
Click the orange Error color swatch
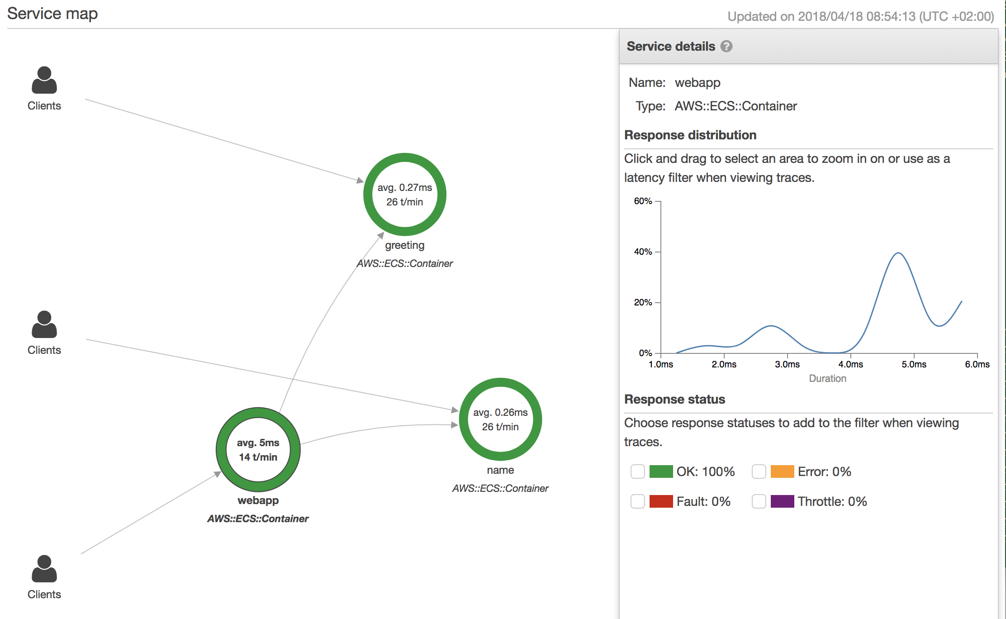pyautogui.click(x=782, y=471)
